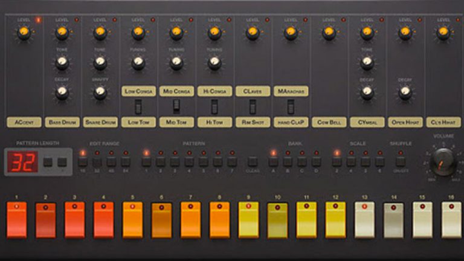Click the Bass Drum decay knob

tap(62, 92)
